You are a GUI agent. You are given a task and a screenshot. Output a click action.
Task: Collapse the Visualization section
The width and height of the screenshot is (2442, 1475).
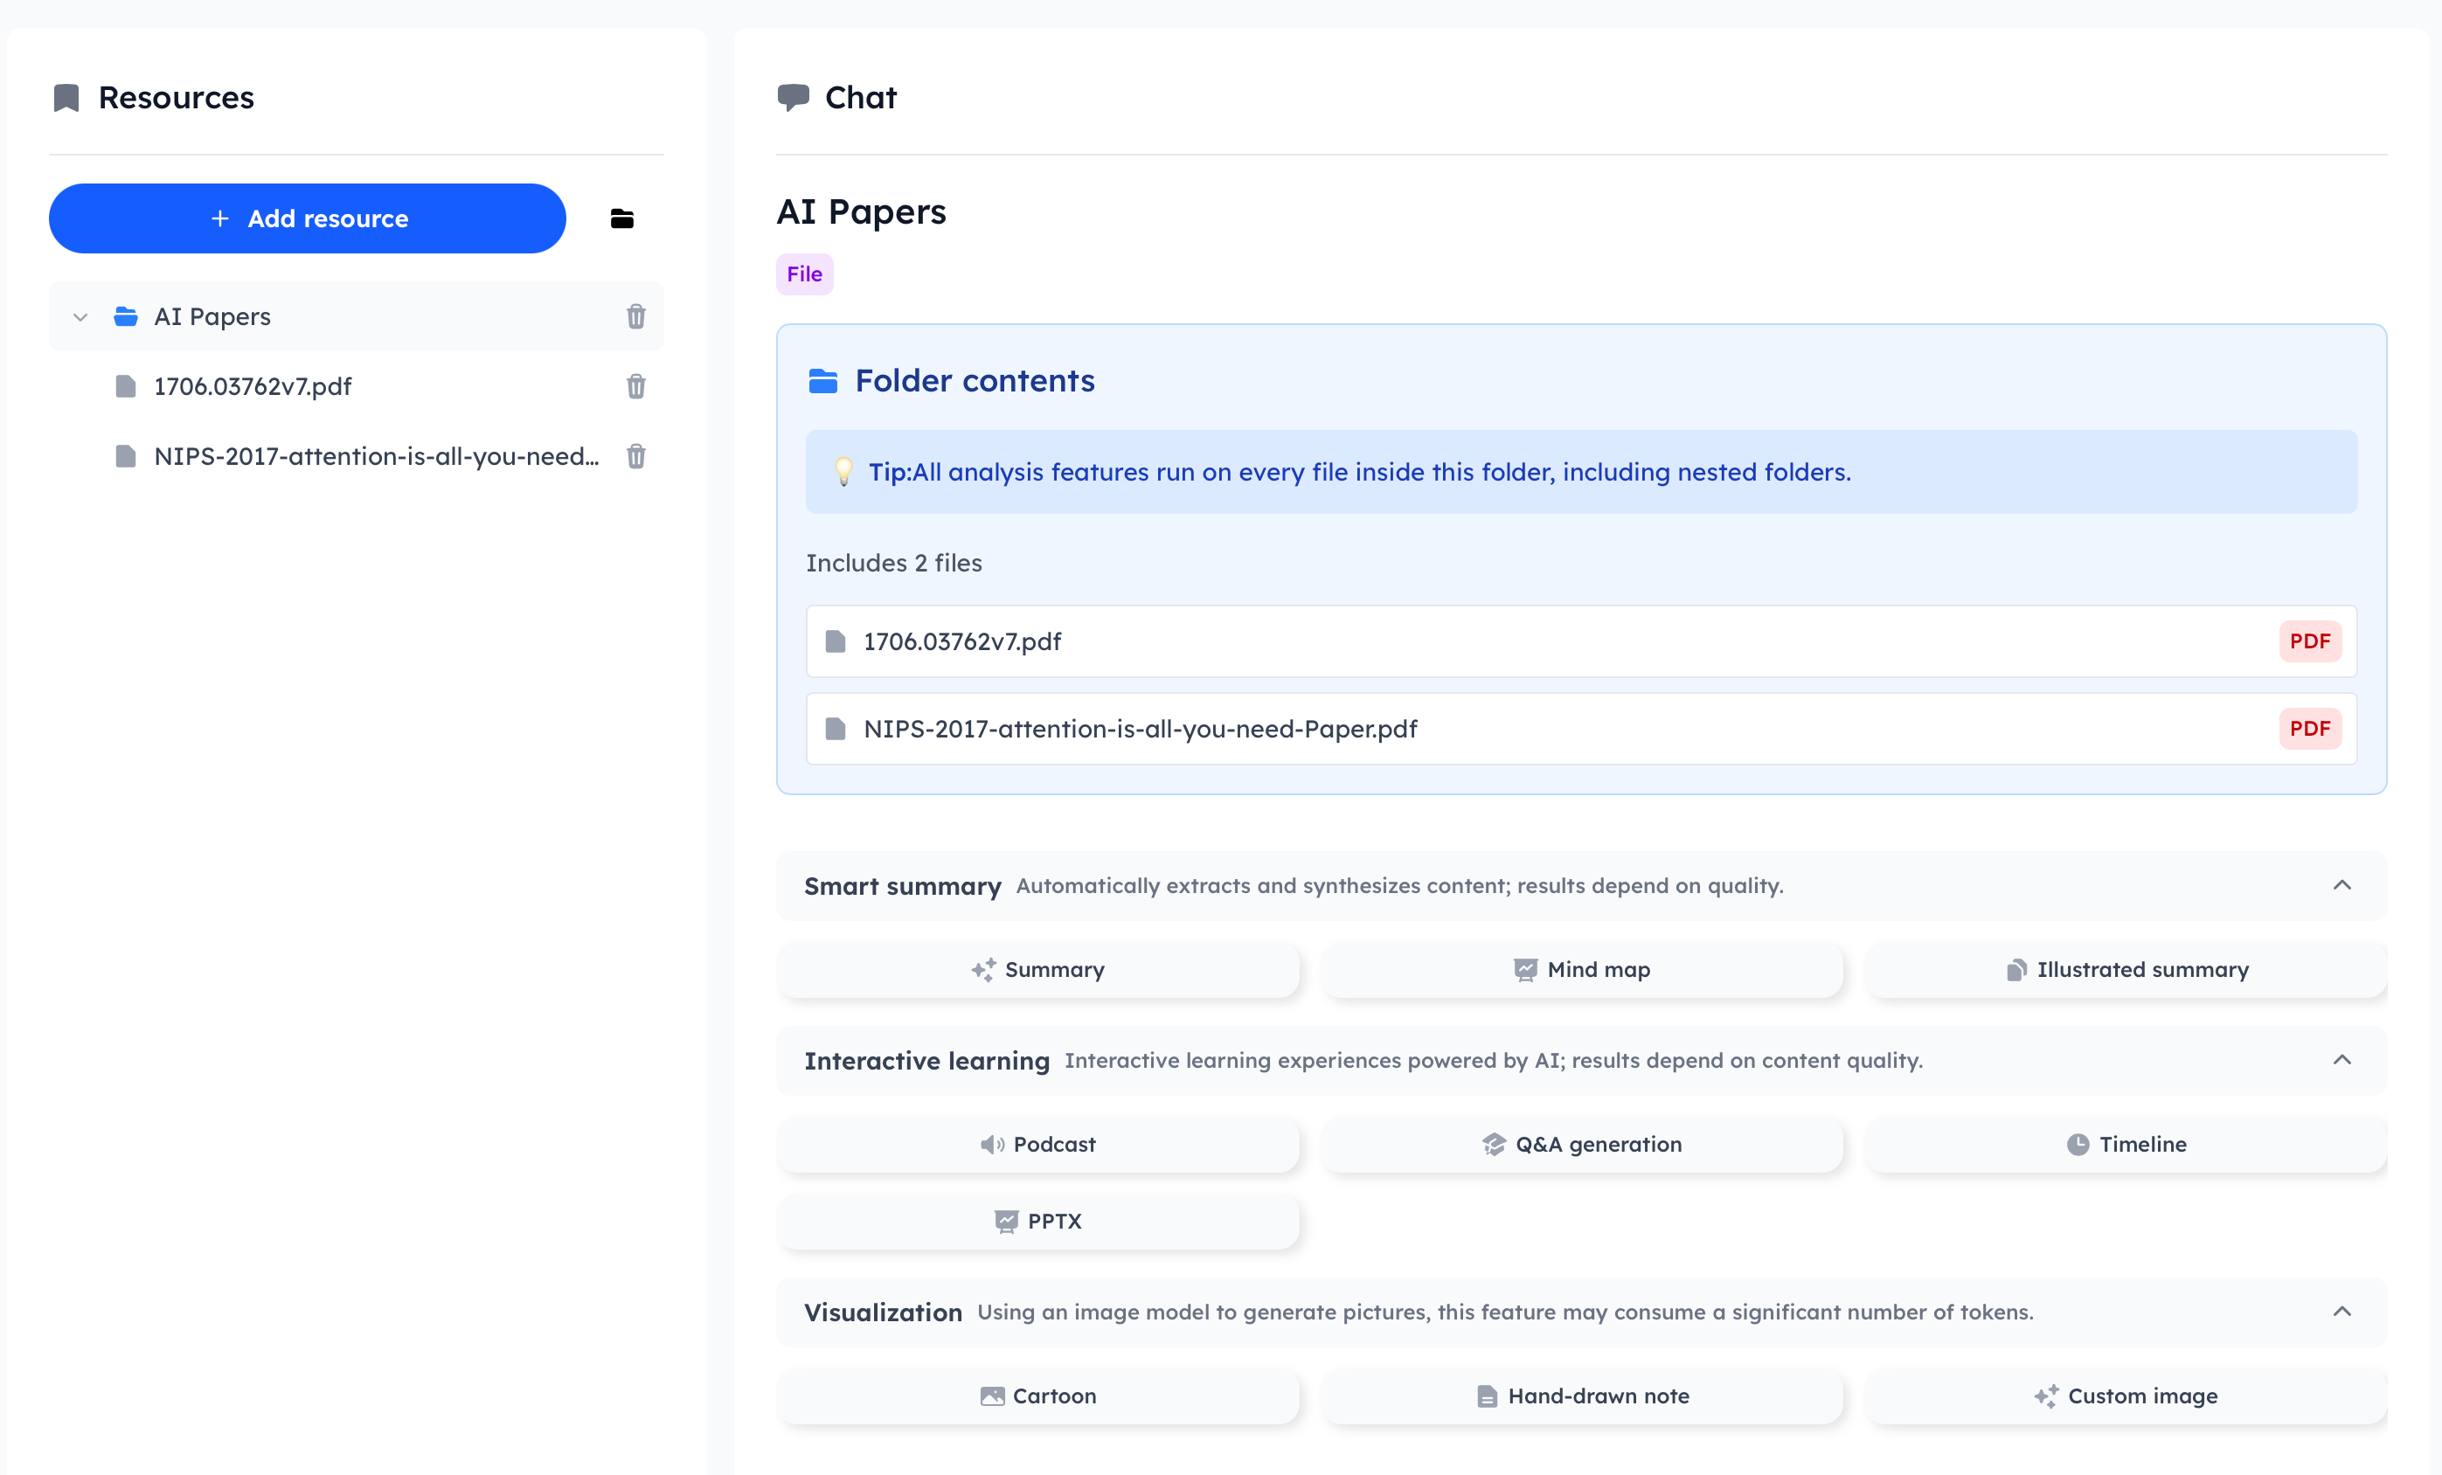pyautogui.click(x=2341, y=1312)
